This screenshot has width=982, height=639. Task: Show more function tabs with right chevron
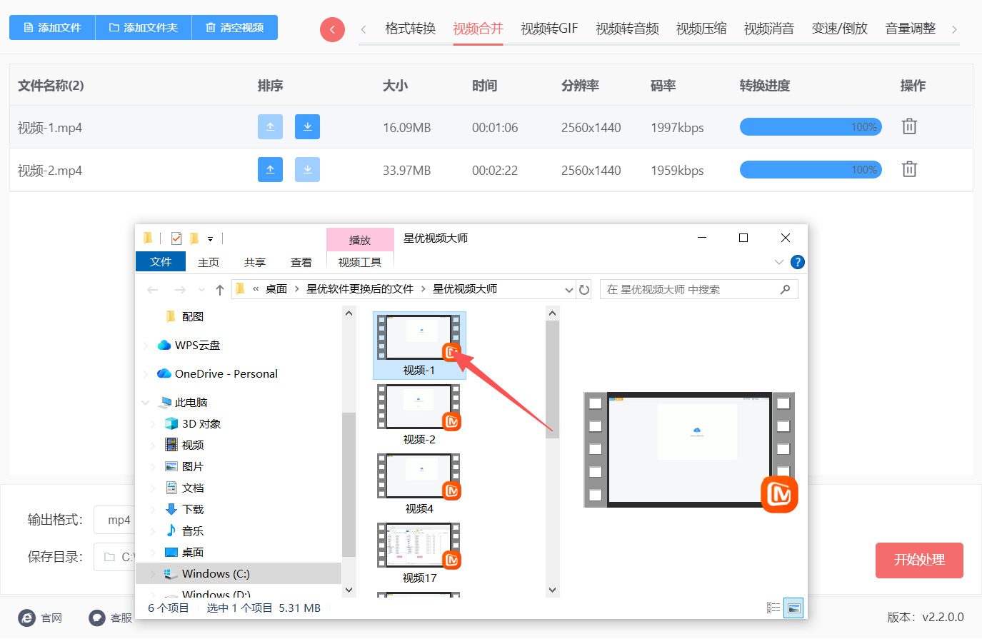pyautogui.click(x=955, y=29)
